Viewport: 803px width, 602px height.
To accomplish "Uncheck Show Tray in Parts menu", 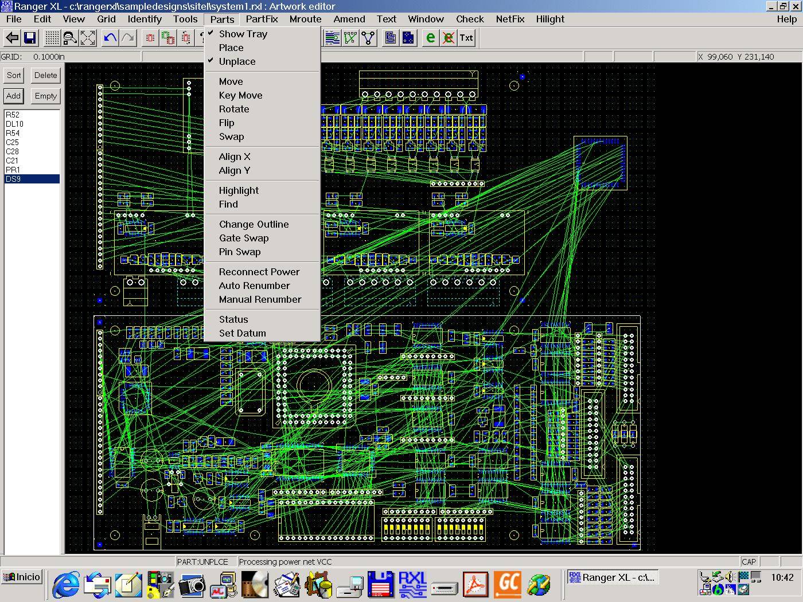I will pos(262,34).
